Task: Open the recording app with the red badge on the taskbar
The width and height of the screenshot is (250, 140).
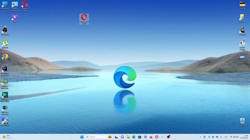Action: tap(168, 136)
